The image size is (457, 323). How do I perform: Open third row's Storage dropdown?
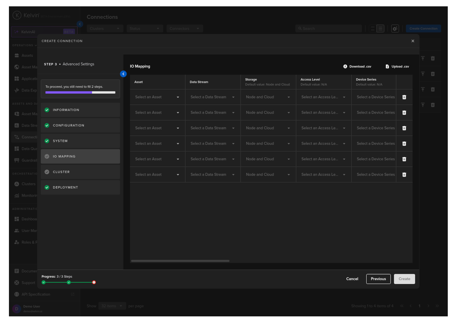point(268,128)
